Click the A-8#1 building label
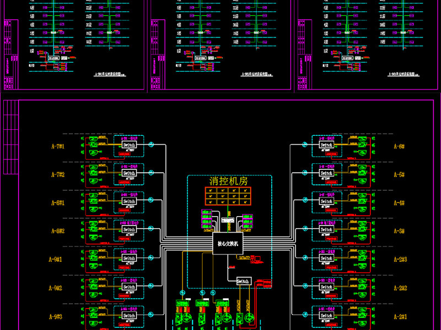The width and height of the screenshot is (441, 330). click(58, 202)
